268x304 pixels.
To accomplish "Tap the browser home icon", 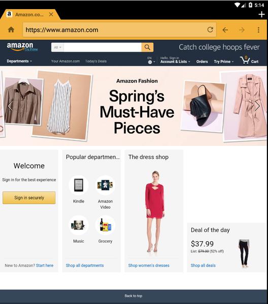I will [x=11, y=30].
